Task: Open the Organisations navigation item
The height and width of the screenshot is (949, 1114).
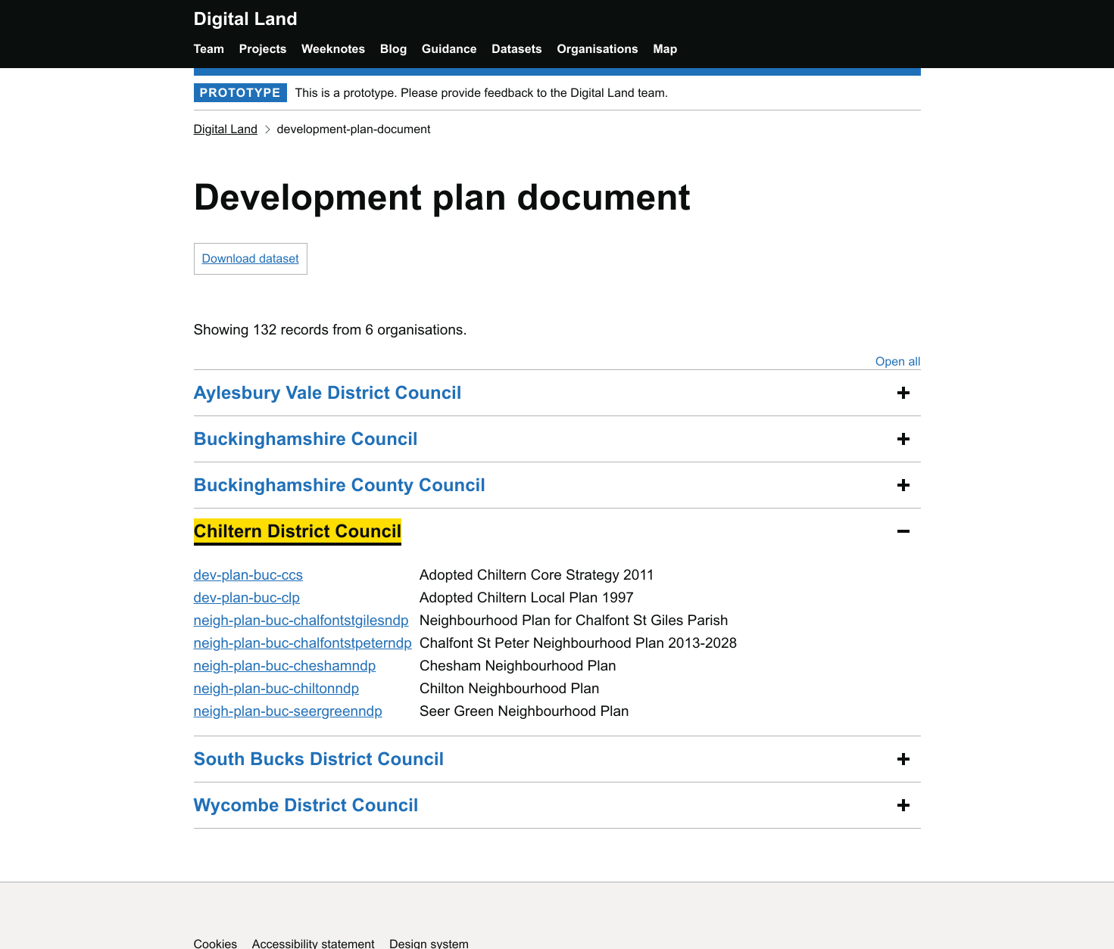Action: (598, 49)
